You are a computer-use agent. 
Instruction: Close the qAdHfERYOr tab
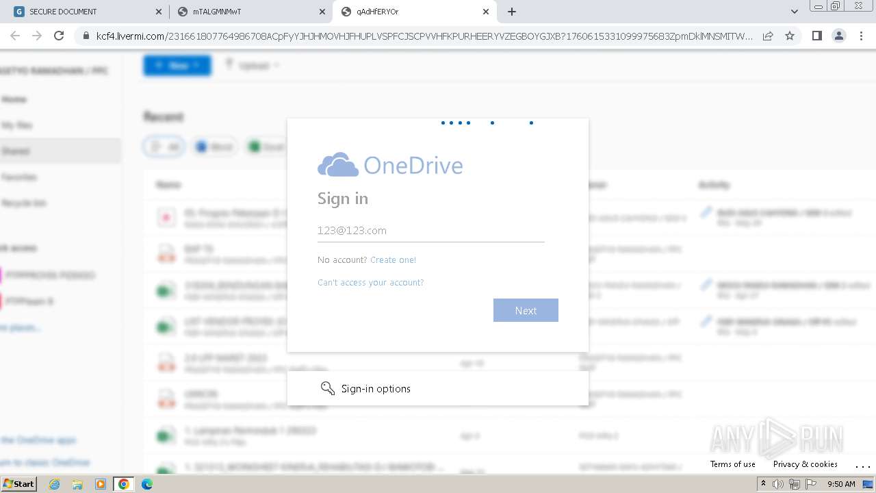tap(486, 12)
